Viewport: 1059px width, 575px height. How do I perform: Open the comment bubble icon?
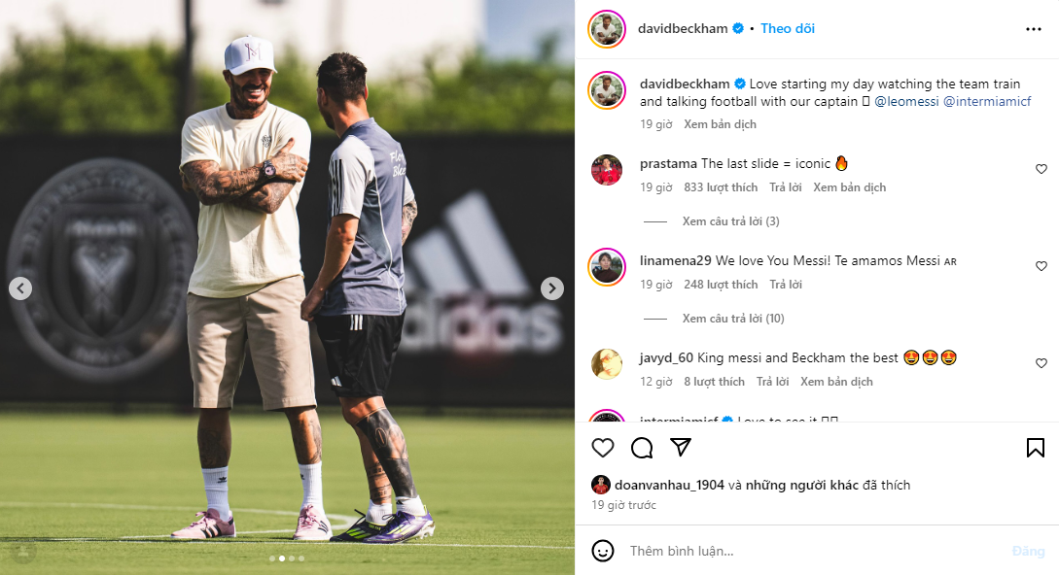(642, 448)
